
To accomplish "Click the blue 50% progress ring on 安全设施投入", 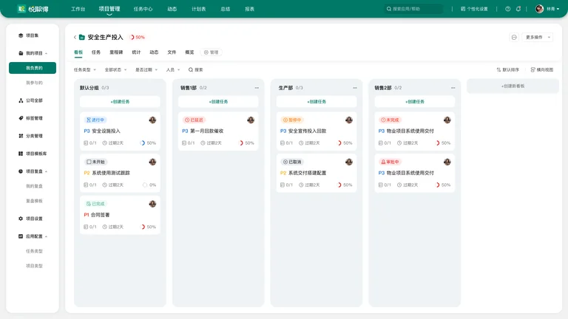I will pos(143,143).
